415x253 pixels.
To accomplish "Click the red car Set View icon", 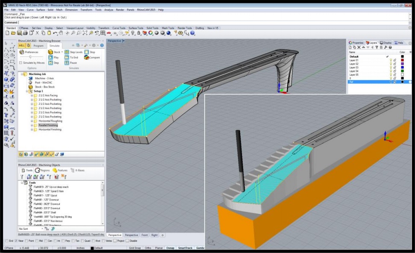I will [x=109, y=33].
